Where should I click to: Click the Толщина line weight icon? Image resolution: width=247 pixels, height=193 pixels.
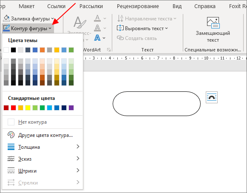(11, 147)
